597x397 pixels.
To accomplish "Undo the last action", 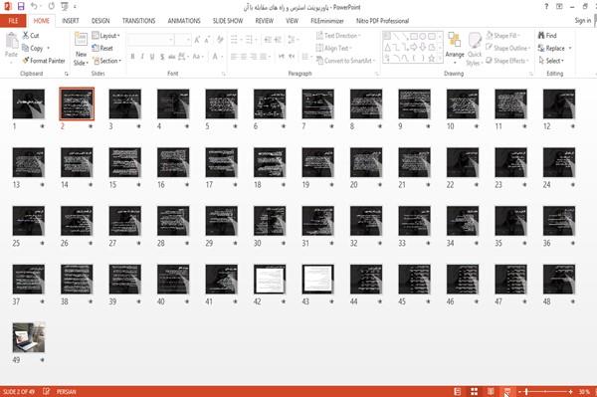I will pyautogui.click(x=34, y=6).
